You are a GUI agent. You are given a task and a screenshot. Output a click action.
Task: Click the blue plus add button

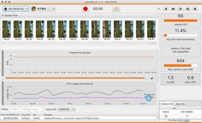[x=148, y=98]
